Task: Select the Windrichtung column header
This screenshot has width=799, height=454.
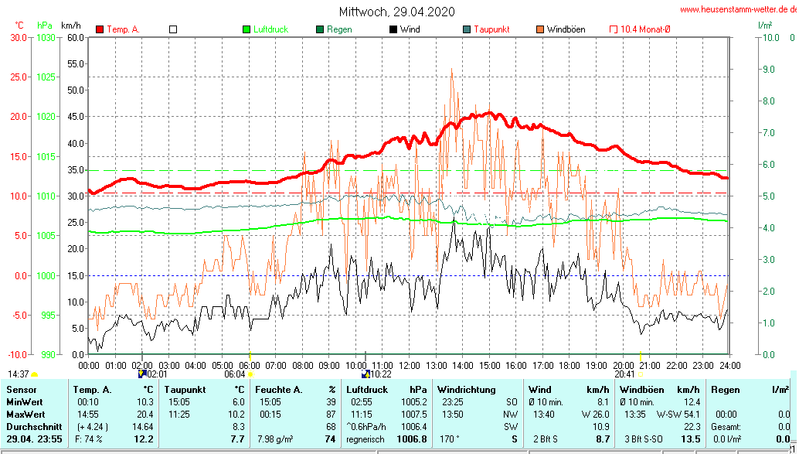Action: pos(466,390)
